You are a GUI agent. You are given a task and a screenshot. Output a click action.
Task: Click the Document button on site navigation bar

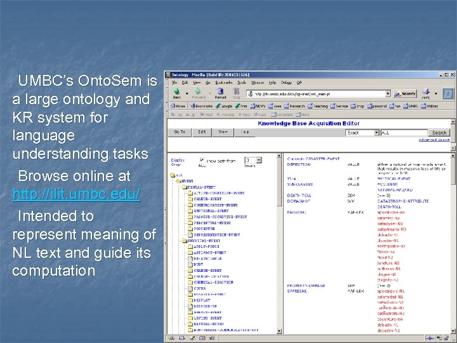(282, 114)
